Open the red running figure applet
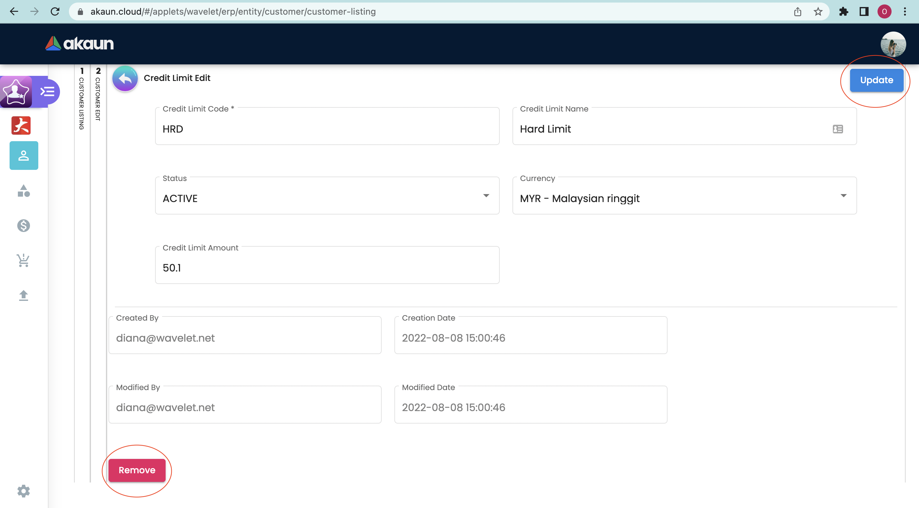Screen dimensions: 919x508 pyautogui.click(x=21, y=125)
